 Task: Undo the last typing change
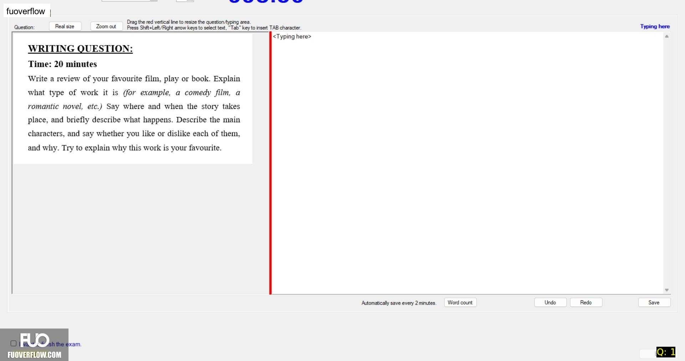click(550, 302)
